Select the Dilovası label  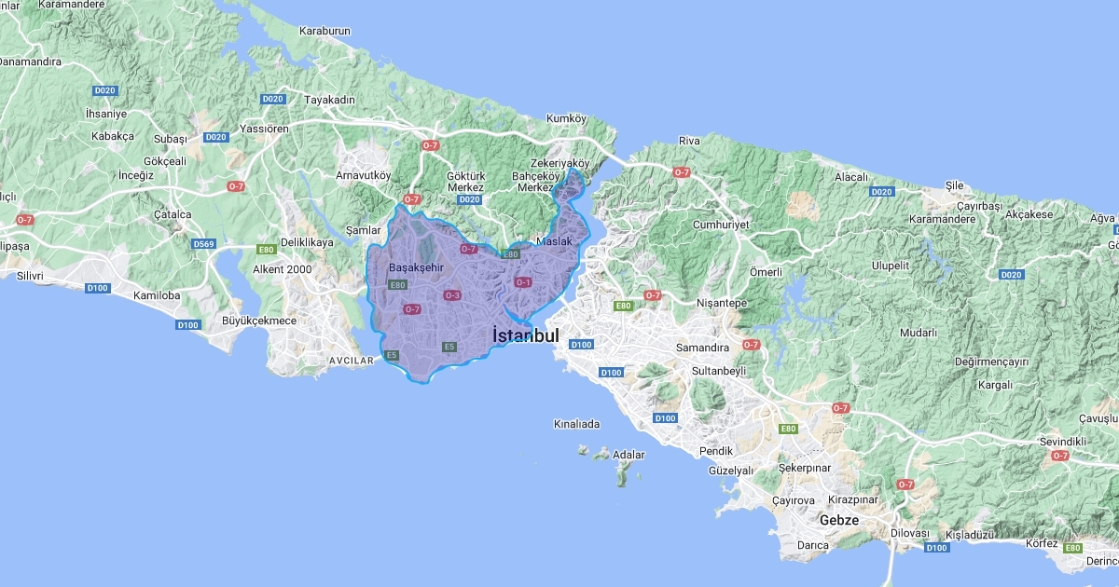tap(909, 532)
